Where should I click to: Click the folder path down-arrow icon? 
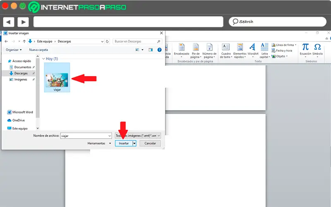pos(30,41)
